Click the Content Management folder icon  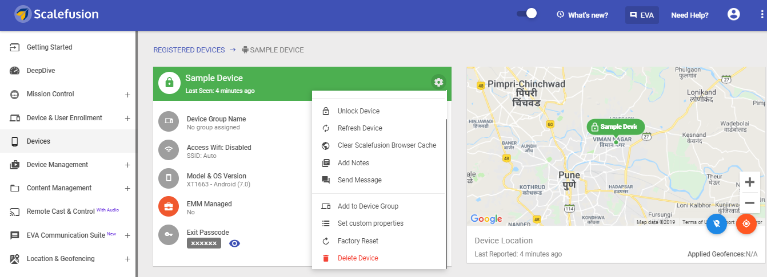point(15,188)
